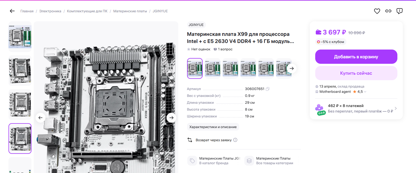Click the 3 697 ₽ price
This screenshot has width=416, height=173.
pyautogui.click(x=334, y=32)
